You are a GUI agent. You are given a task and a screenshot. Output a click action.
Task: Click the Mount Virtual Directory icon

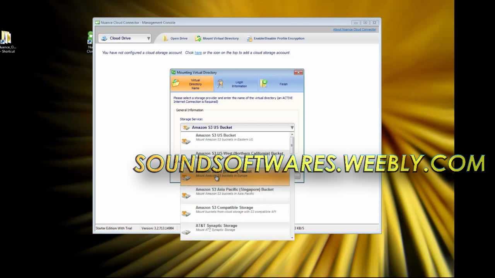pyautogui.click(x=198, y=38)
